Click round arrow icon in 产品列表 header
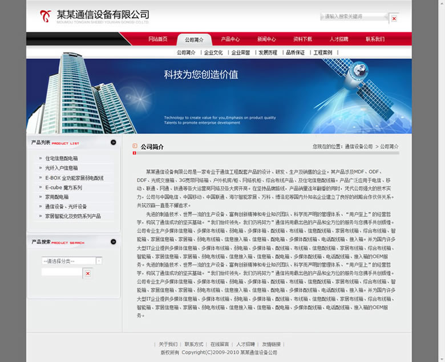 click(114, 143)
